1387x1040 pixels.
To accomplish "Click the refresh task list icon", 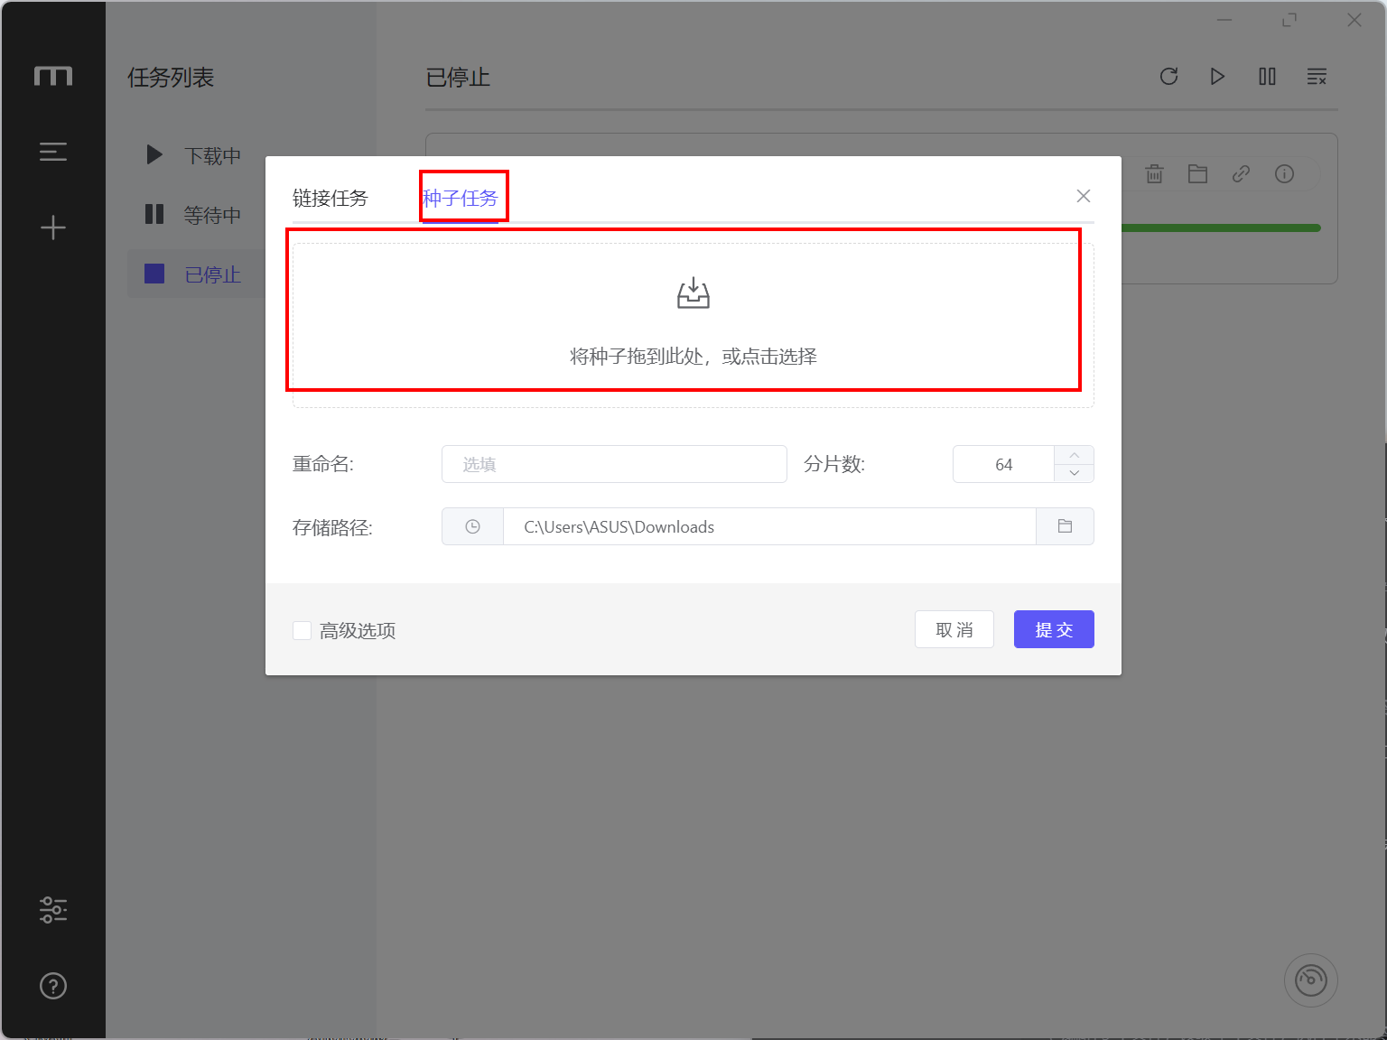I will [x=1169, y=77].
